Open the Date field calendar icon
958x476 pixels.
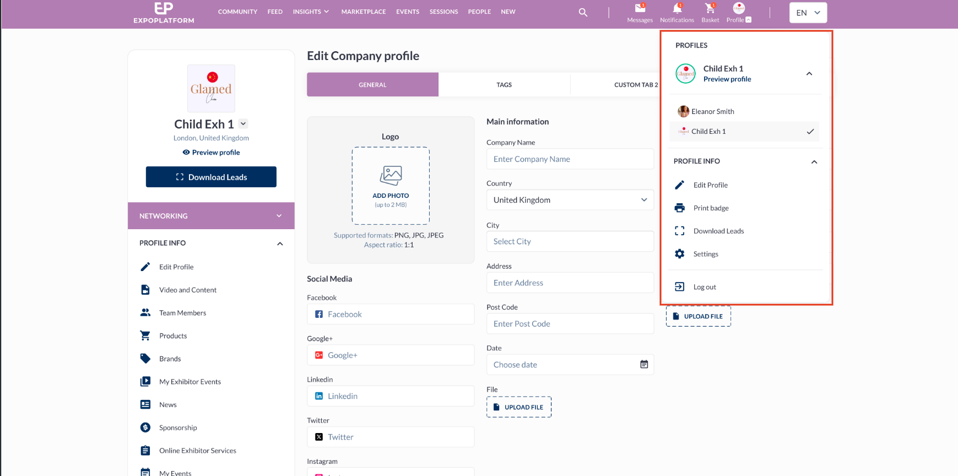coord(644,364)
